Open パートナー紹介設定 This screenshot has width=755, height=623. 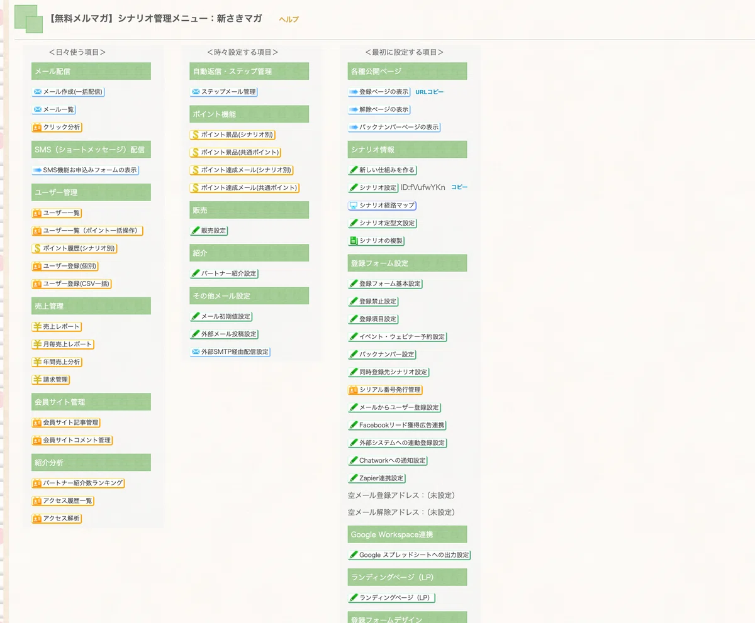[x=224, y=273]
